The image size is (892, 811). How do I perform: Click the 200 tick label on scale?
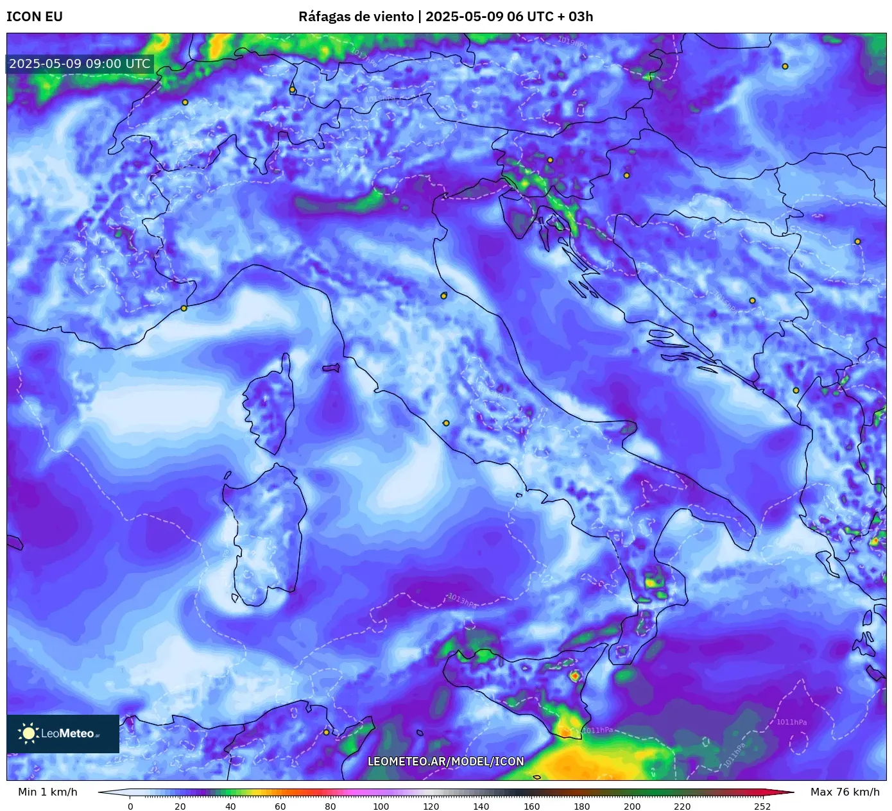[632, 807]
